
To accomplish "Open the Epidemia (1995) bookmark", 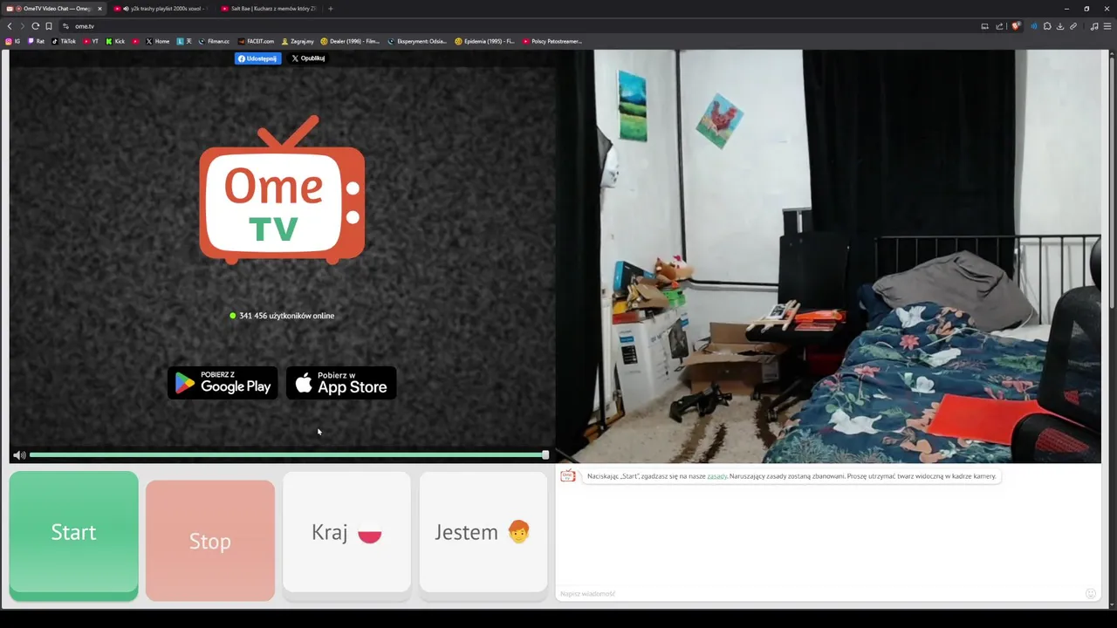I will (484, 41).
